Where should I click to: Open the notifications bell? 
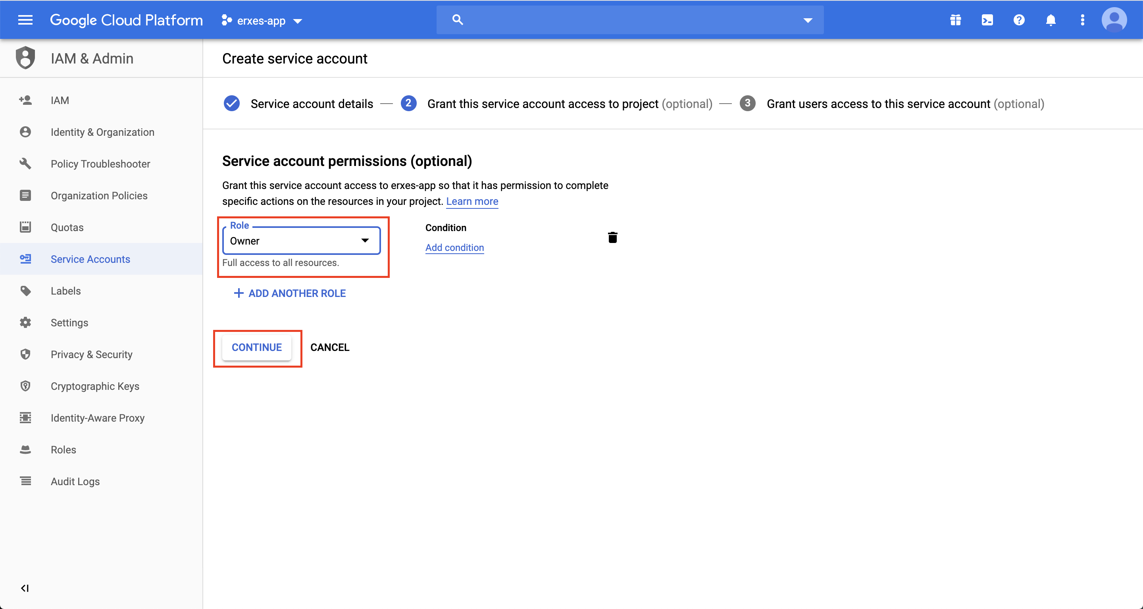pos(1050,20)
